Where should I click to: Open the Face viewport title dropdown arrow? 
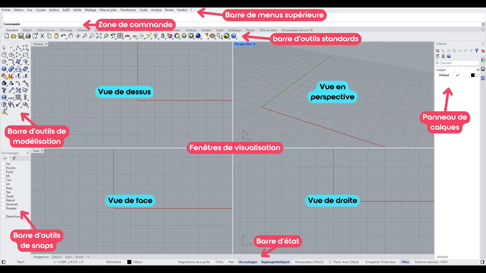click(43, 151)
